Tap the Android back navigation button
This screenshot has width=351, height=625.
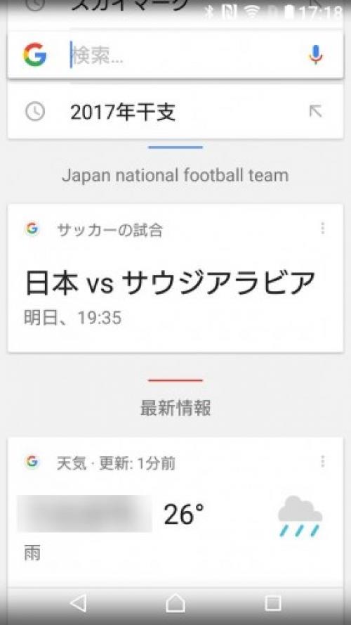(x=79, y=603)
